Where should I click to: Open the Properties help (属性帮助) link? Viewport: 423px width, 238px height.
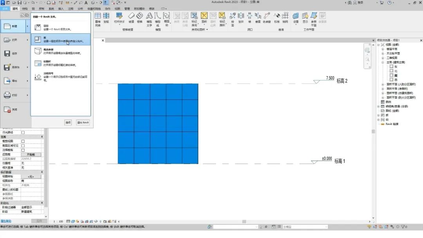(x=6, y=221)
